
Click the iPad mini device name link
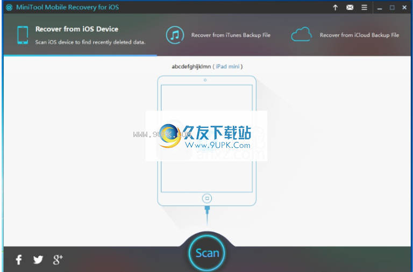point(227,67)
